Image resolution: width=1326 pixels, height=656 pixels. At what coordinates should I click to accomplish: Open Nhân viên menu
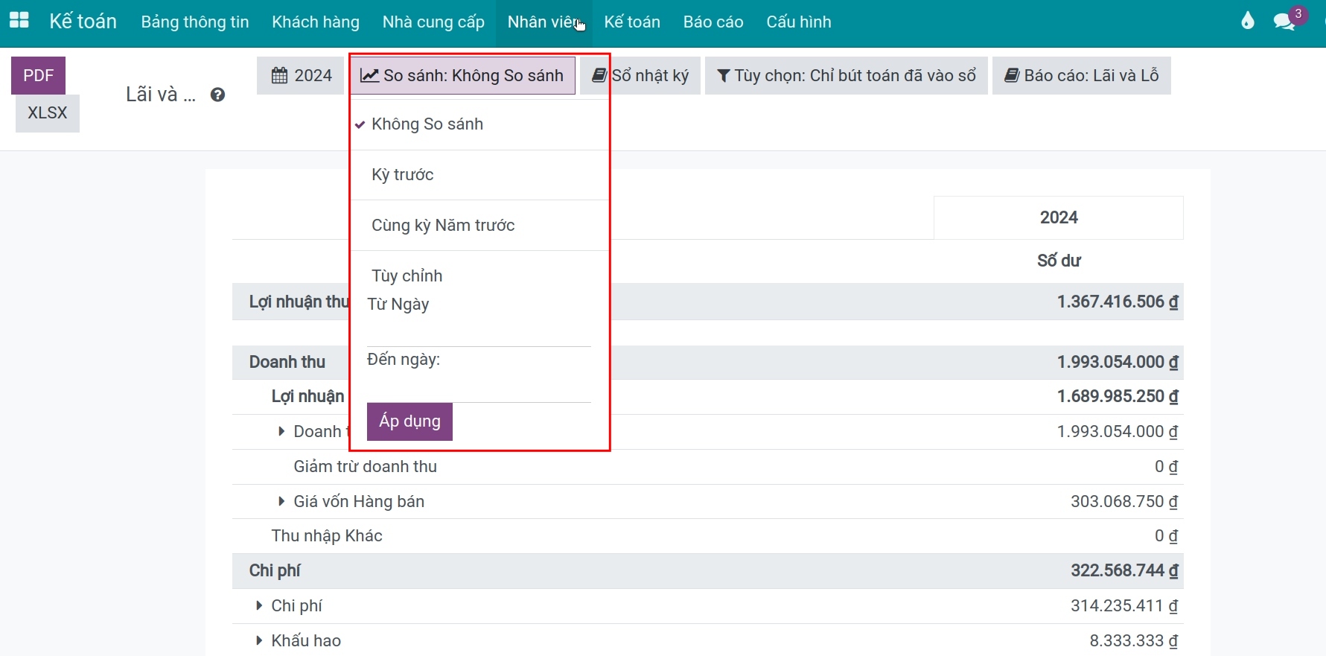click(x=544, y=22)
